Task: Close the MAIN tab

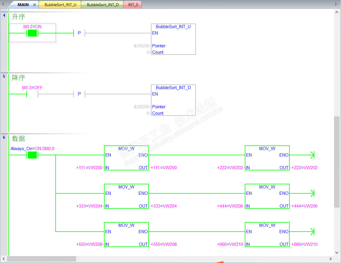Action: 34,5
